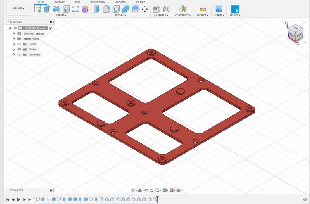Click the Create Sketch tool icon
The image size is (310, 204).
[x=38, y=9]
